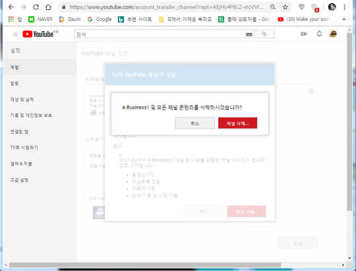Open the Apps grid bookmark

[x=15, y=19]
